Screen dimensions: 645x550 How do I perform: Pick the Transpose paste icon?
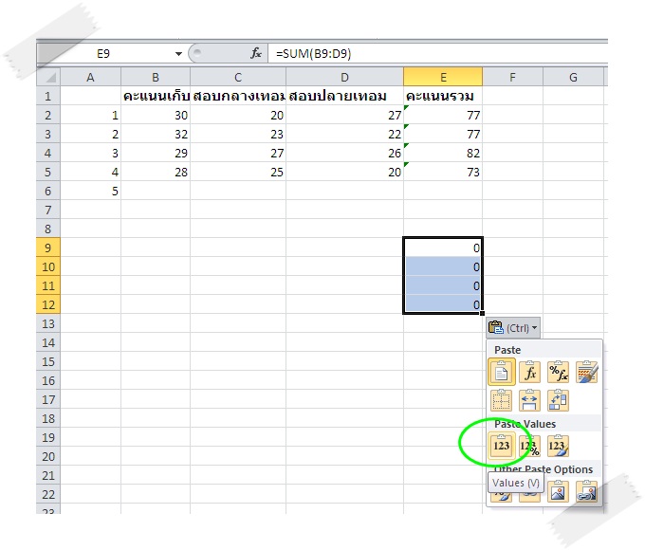[558, 400]
